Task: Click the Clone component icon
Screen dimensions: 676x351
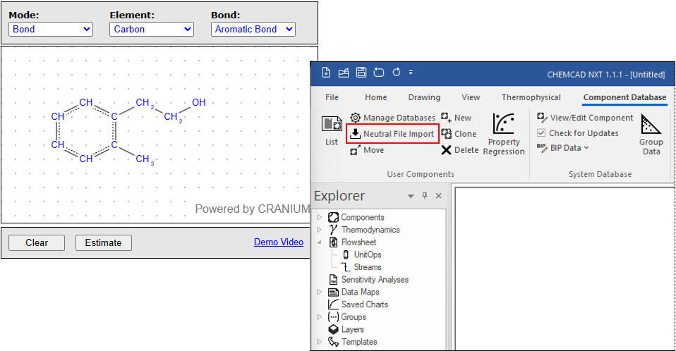Action: click(446, 134)
